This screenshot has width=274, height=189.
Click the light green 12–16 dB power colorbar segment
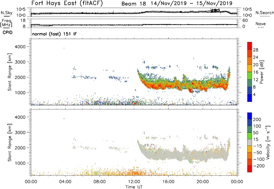click(250, 76)
